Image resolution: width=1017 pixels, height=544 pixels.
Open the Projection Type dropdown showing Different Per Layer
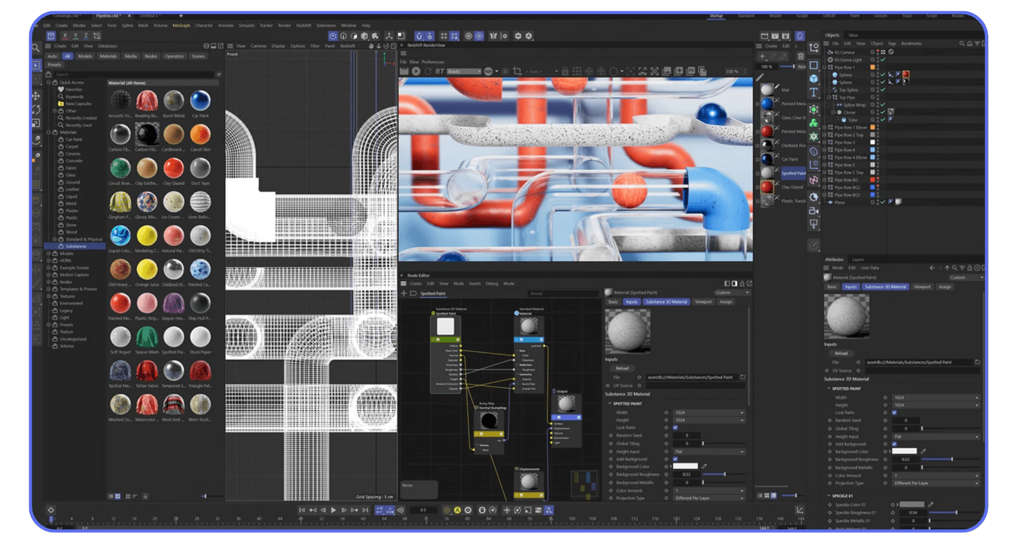[x=936, y=483]
